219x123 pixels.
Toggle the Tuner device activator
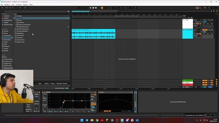[x=99, y=92]
